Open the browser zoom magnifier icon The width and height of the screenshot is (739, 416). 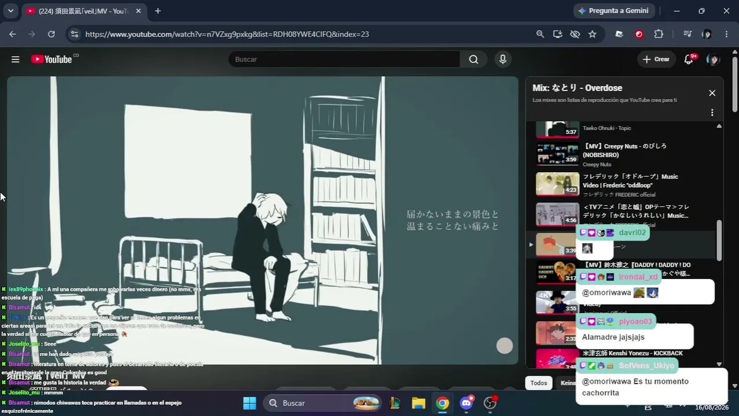(540, 34)
